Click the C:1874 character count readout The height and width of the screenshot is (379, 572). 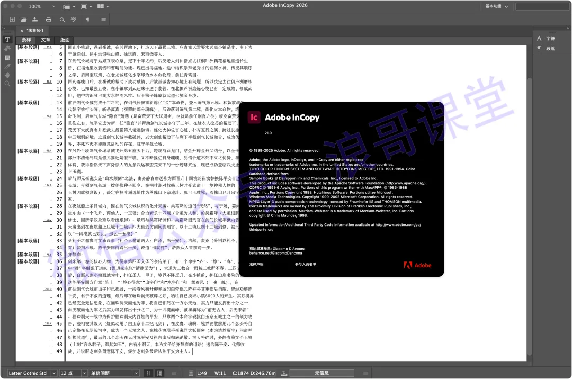[242, 373]
